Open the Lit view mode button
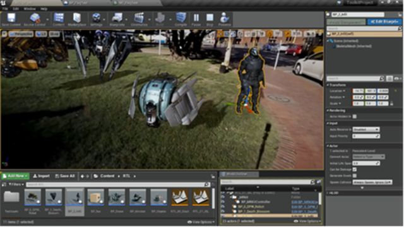This screenshot has height=227, width=404. [x=41, y=33]
